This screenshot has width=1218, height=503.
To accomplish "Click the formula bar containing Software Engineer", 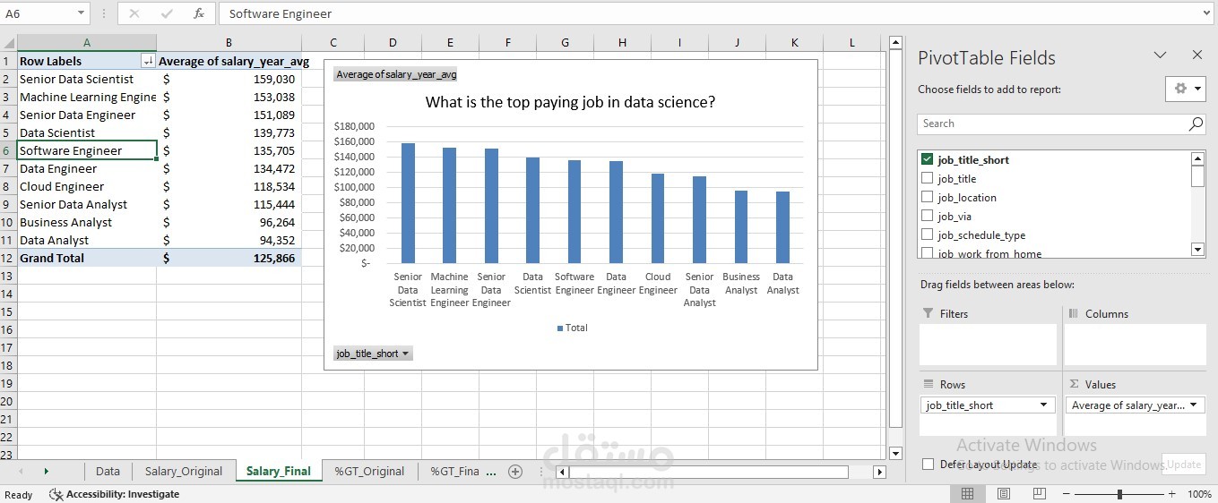I will [708, 13].
